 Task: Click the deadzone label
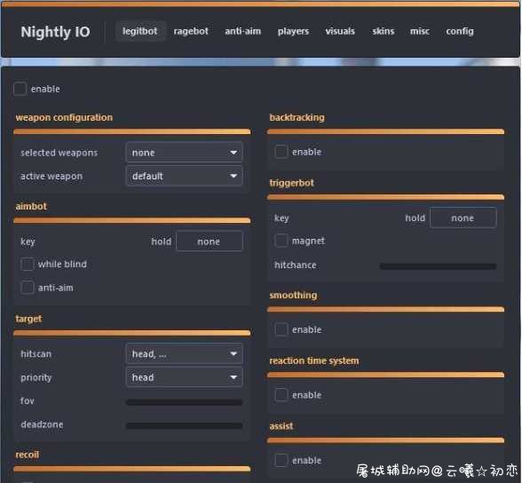click(42, 424)
